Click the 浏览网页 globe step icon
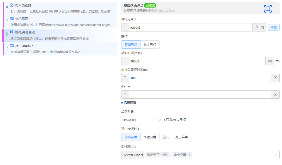The image size is (282, 165). tap(11, 19)
